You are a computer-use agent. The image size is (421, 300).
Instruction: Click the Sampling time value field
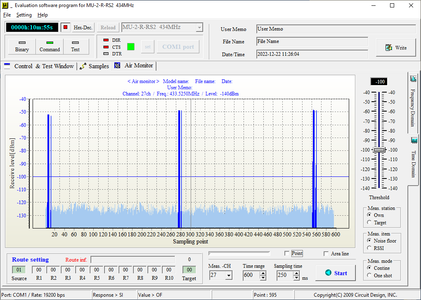coord(285,275)
